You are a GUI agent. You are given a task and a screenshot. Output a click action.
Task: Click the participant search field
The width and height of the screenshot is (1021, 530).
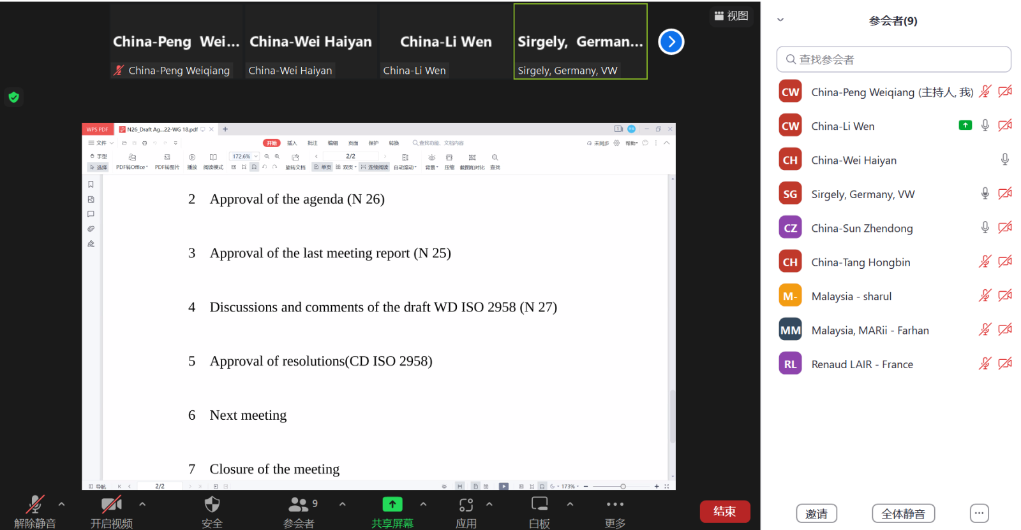coord(893,59)
